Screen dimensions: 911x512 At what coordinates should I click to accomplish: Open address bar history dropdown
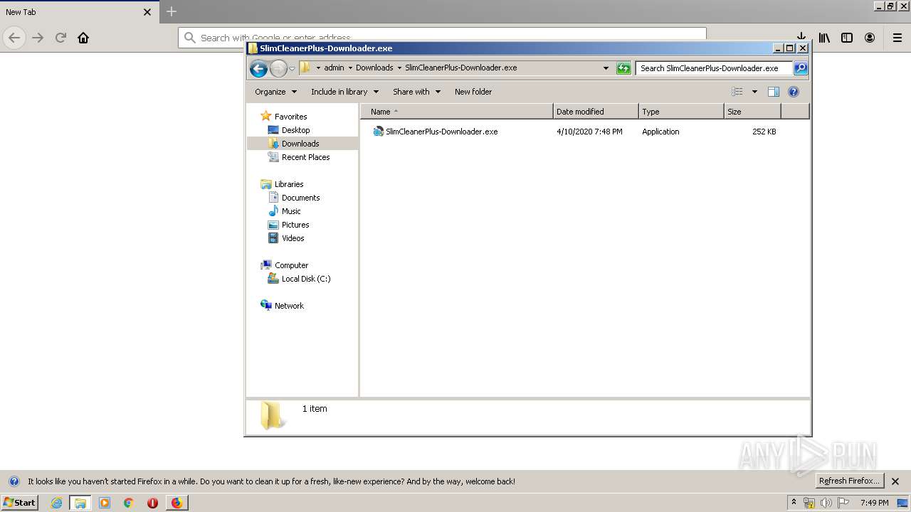(606, 68)
